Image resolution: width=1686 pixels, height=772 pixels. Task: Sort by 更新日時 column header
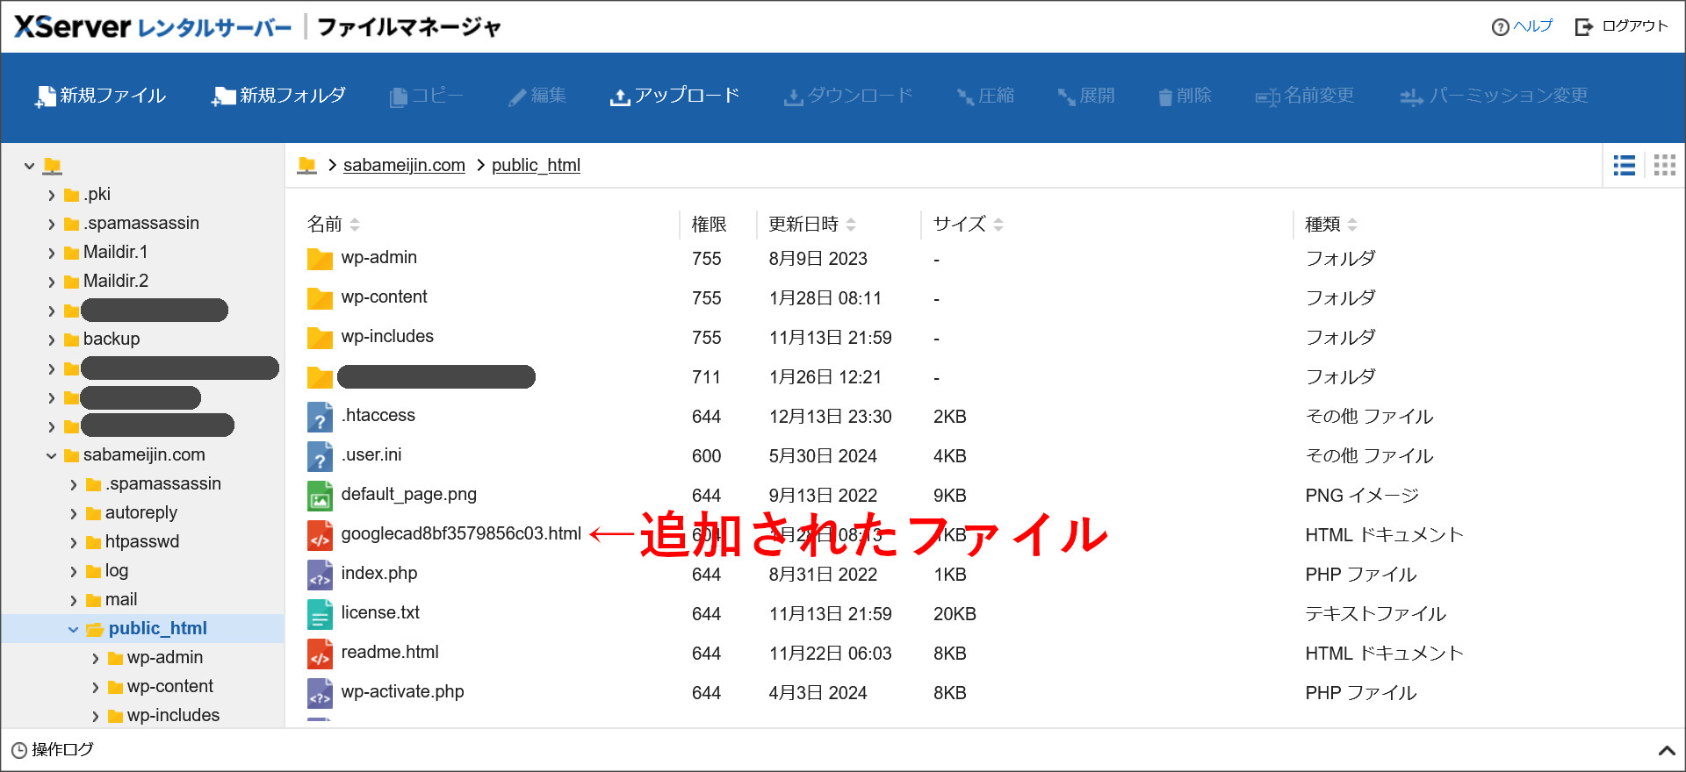pyautogui.click(x=812, y=225)
